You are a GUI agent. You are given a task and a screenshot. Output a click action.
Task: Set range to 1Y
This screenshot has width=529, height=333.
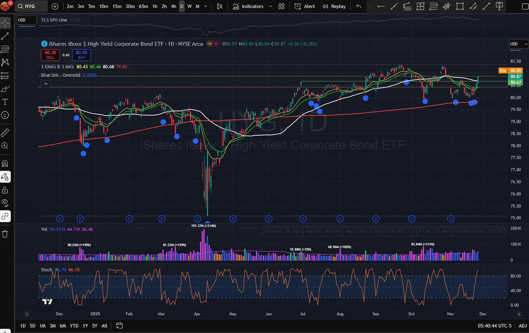tap(85, 326)
